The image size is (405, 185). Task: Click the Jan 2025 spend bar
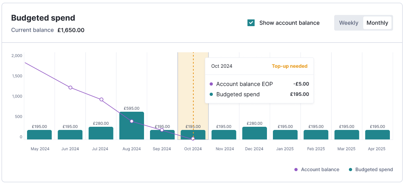coord(285,135)
